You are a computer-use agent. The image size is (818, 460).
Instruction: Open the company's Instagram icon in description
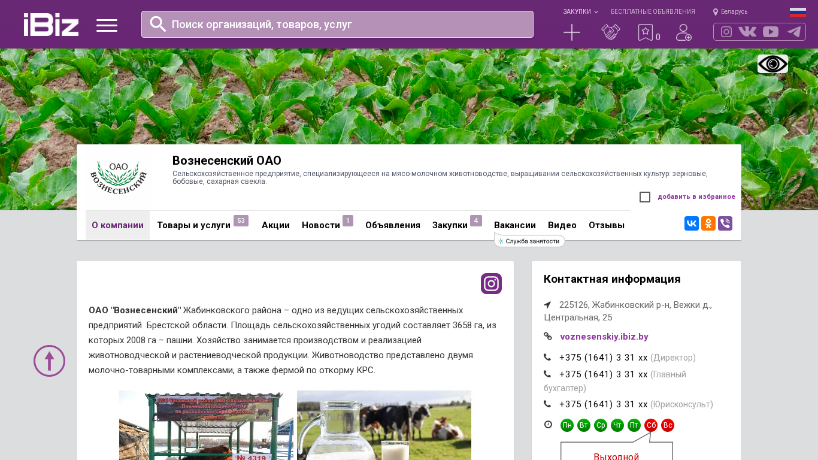(491, 283)
